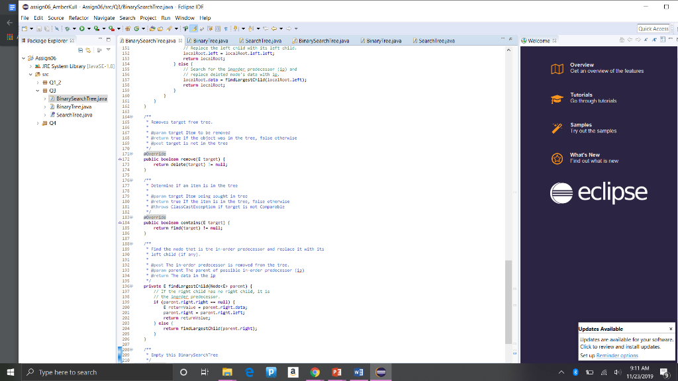This screenshot has height=381, width=678.
Task: Click the Forward navigation arrow icon
Action: (x=289, y=28)
